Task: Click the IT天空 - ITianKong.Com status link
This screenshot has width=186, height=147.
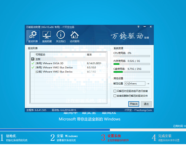Action: click(x=138, y=110)
